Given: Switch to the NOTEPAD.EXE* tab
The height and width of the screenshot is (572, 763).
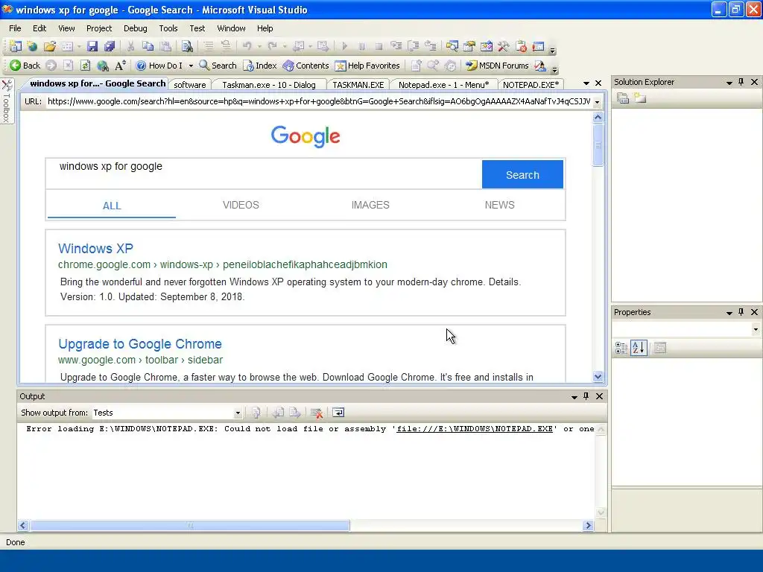Looking at the screenshot, I should point(531,85).
